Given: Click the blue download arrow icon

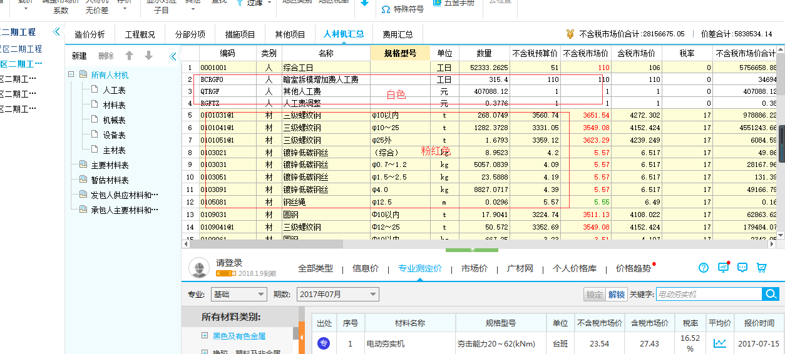Looking at the screenshot, I should 365,3.
